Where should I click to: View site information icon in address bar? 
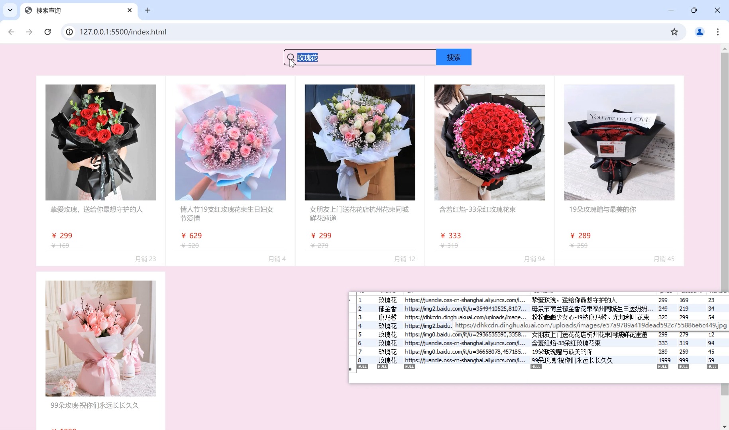69,32
